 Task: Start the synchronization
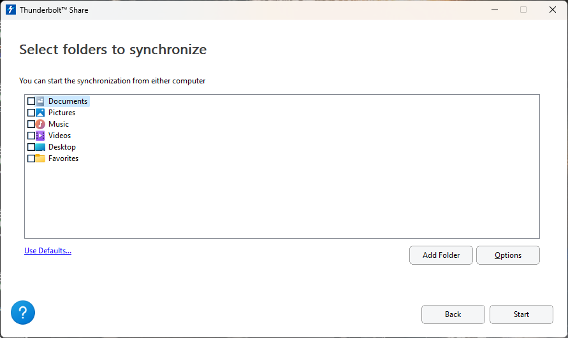pyautogui.click(x=521, y=314)
